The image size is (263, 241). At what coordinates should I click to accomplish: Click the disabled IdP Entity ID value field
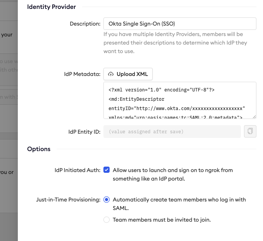tap(172, 132)
